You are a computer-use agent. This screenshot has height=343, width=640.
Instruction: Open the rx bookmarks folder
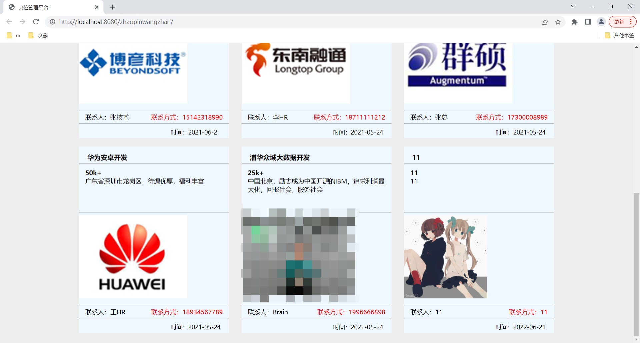[14, 35]
